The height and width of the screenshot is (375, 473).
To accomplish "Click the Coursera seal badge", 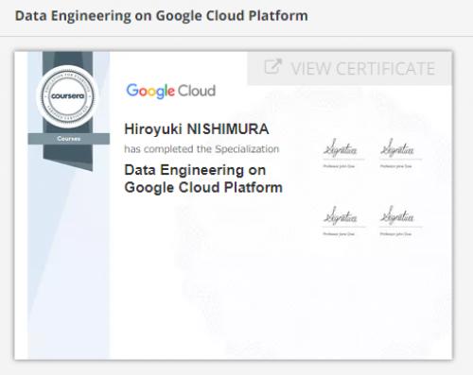I will [67, 96].
